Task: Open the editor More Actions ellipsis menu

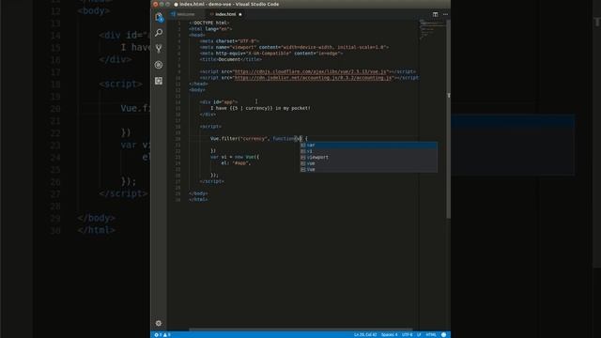Action: click(445, 14)
